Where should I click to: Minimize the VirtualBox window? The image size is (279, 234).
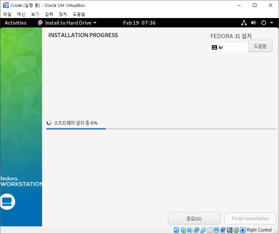(239, 5)
